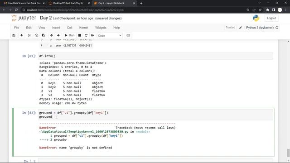Click the Python logo icon
This screenshot has width=290, height=163.
click(256, 18)
